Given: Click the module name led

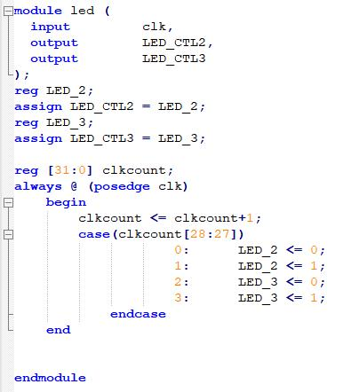Looking at the screenshot, I should pyautogui.click(x=83, y=11).
